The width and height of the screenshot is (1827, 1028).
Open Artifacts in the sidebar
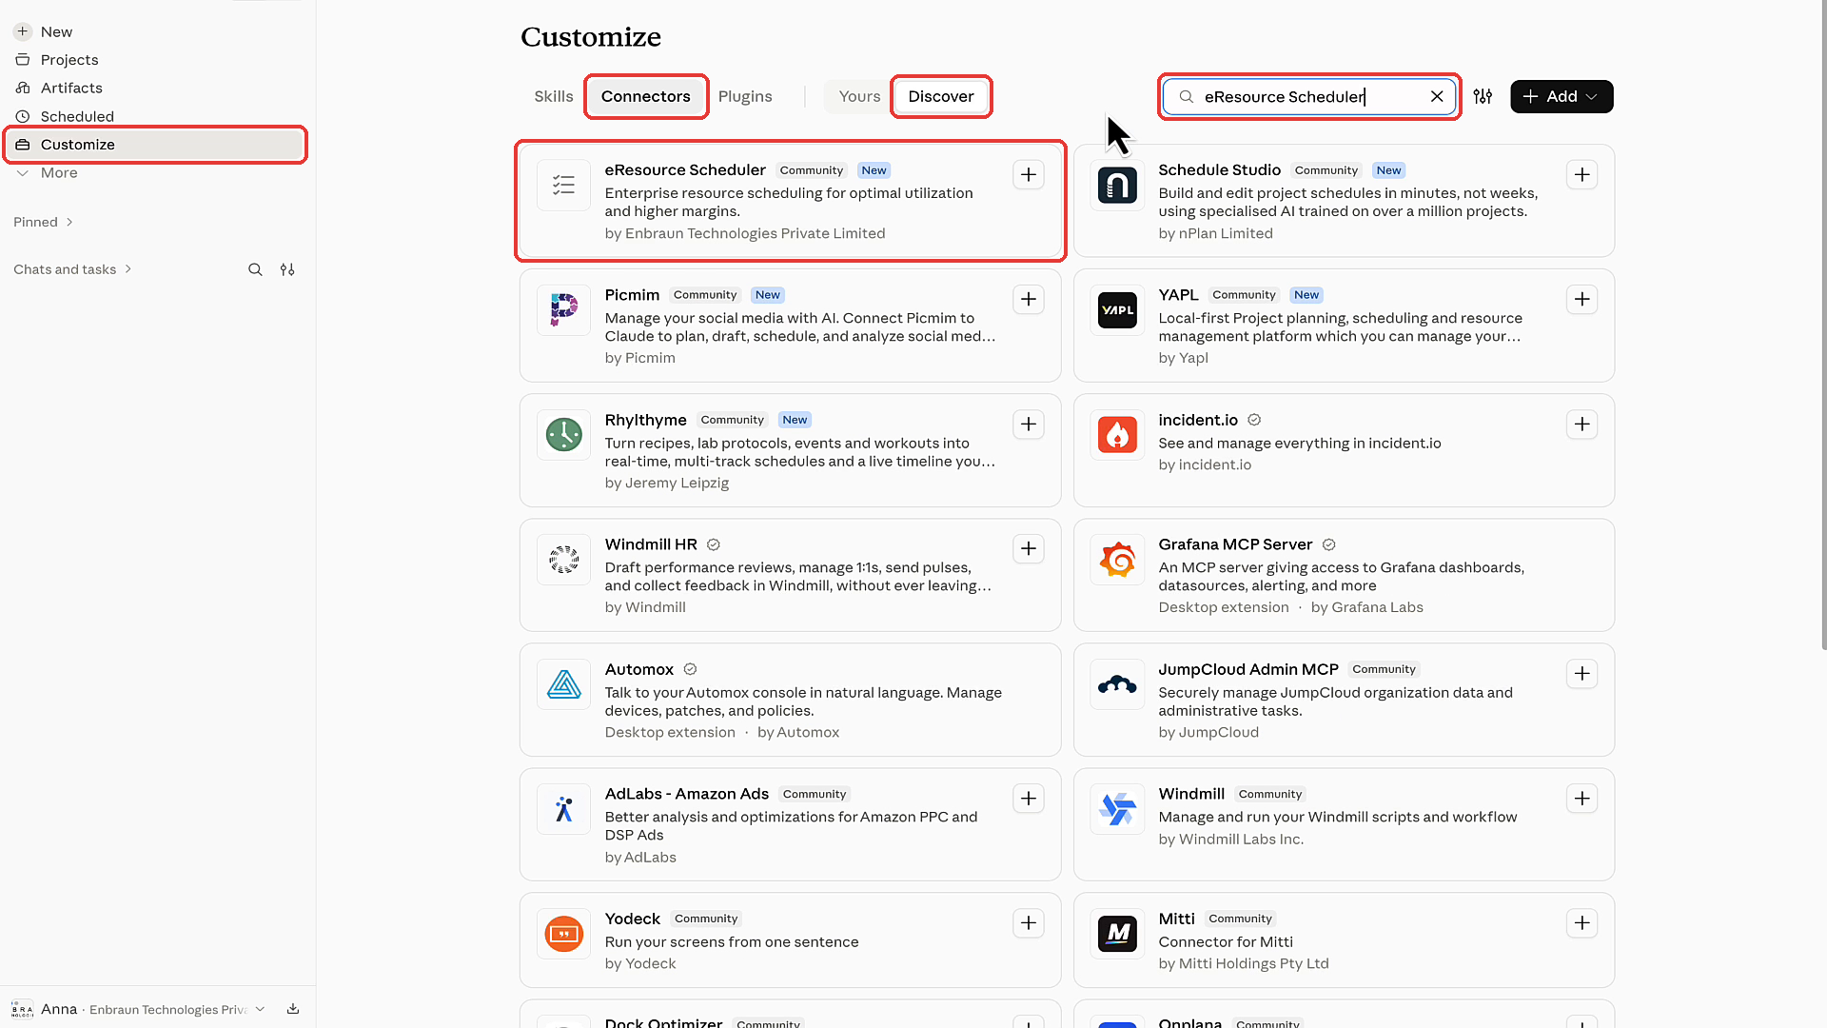[71, 88]
